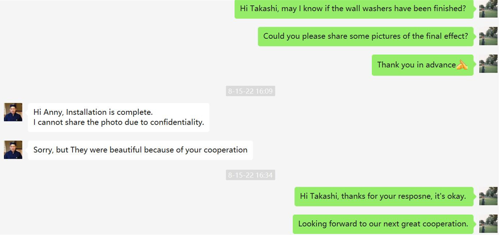Select the 'Thank you in advance' green bubble
Image resolution: width=499 pixels, height=235 pixels.
click(x=422, y=65)
